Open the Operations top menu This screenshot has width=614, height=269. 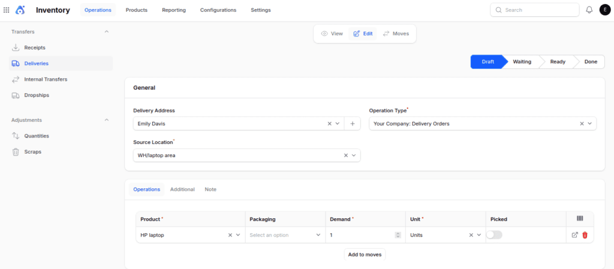coord(98,10)
